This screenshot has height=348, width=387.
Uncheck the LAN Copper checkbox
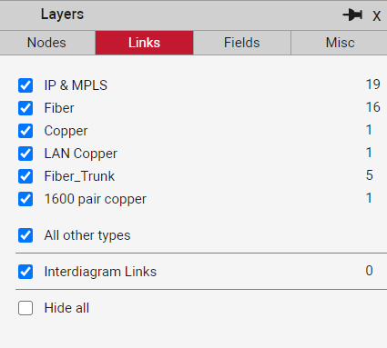25,154
